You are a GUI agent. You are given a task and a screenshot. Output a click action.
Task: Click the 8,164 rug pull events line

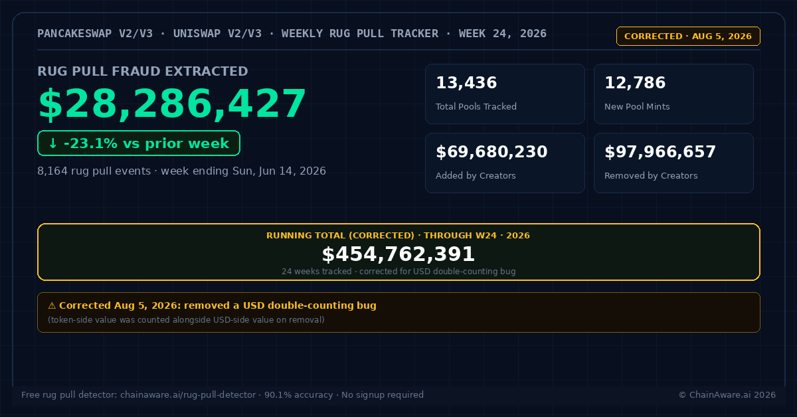(x=182, y=171)
